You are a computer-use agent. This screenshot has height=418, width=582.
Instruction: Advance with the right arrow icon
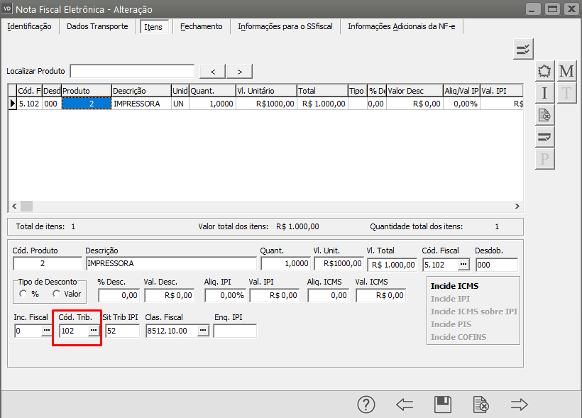coord(520,405)
